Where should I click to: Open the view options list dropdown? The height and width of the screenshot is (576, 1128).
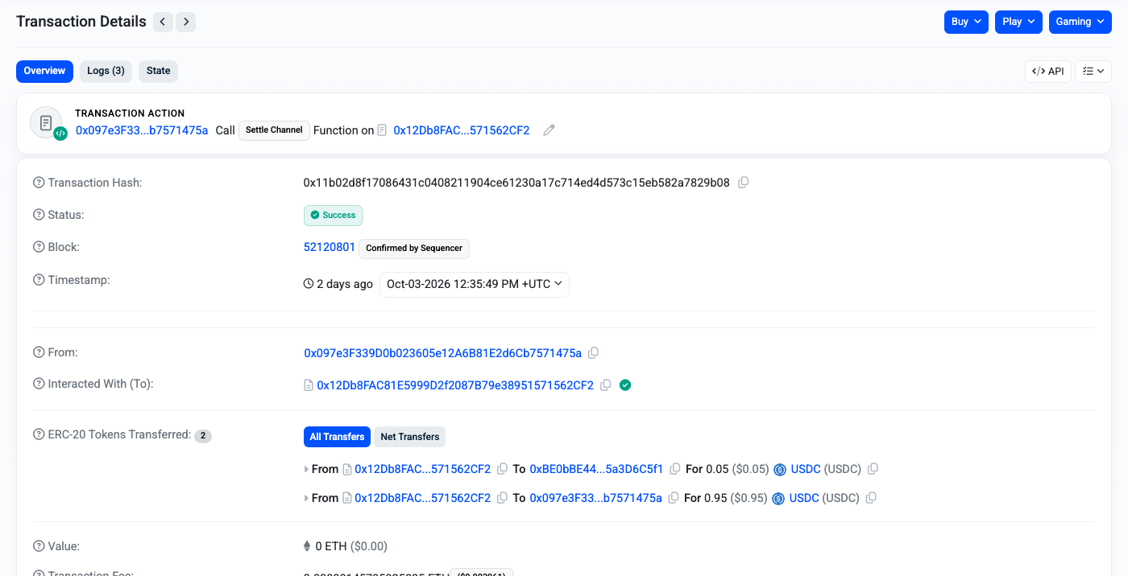pyautogui.click(x=1093, y=71)
